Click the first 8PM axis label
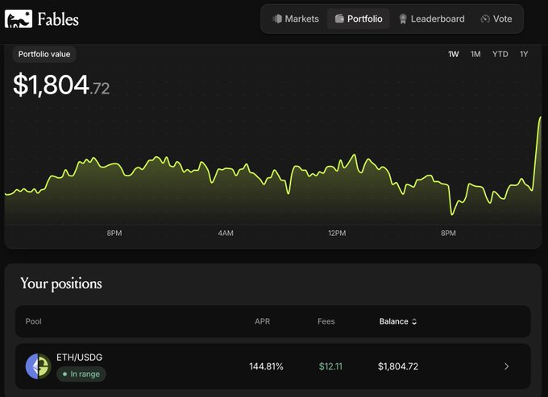This screenshot has height=397, width=548. coord(114,233)
